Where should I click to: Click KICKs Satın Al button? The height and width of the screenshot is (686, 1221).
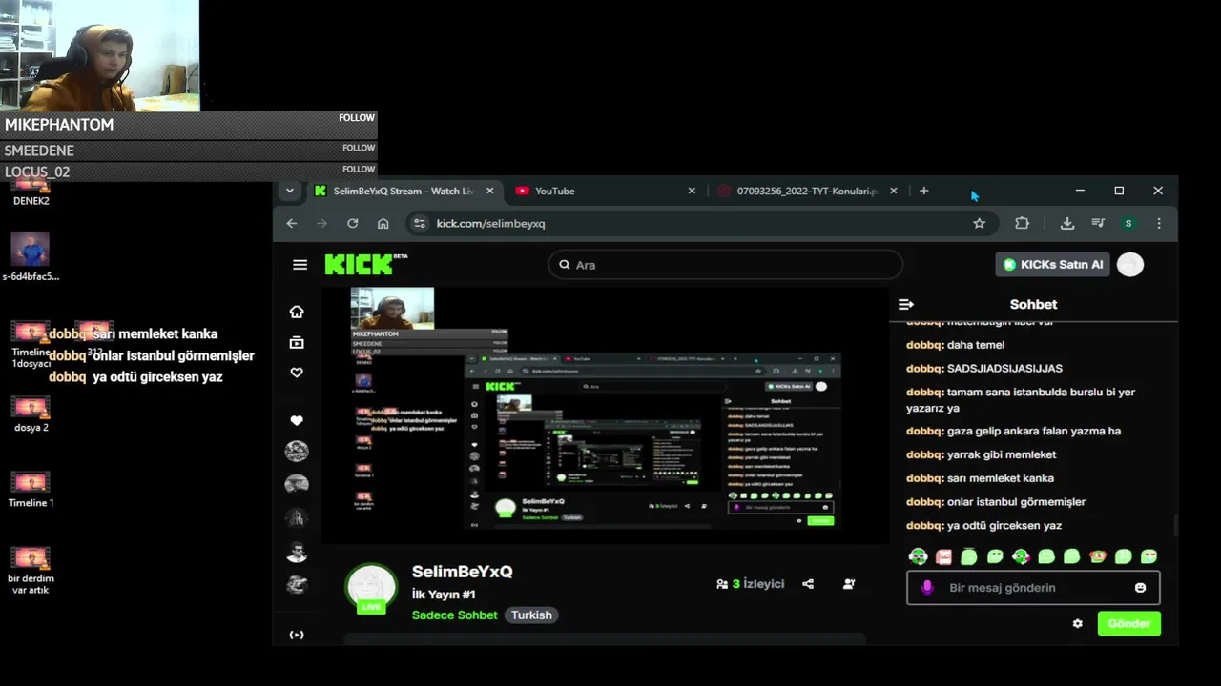(1052, 264)
